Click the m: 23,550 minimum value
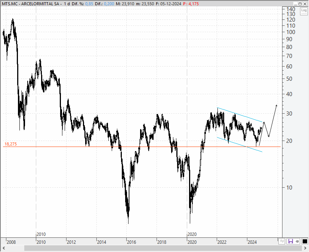 (x=145, y=4)
